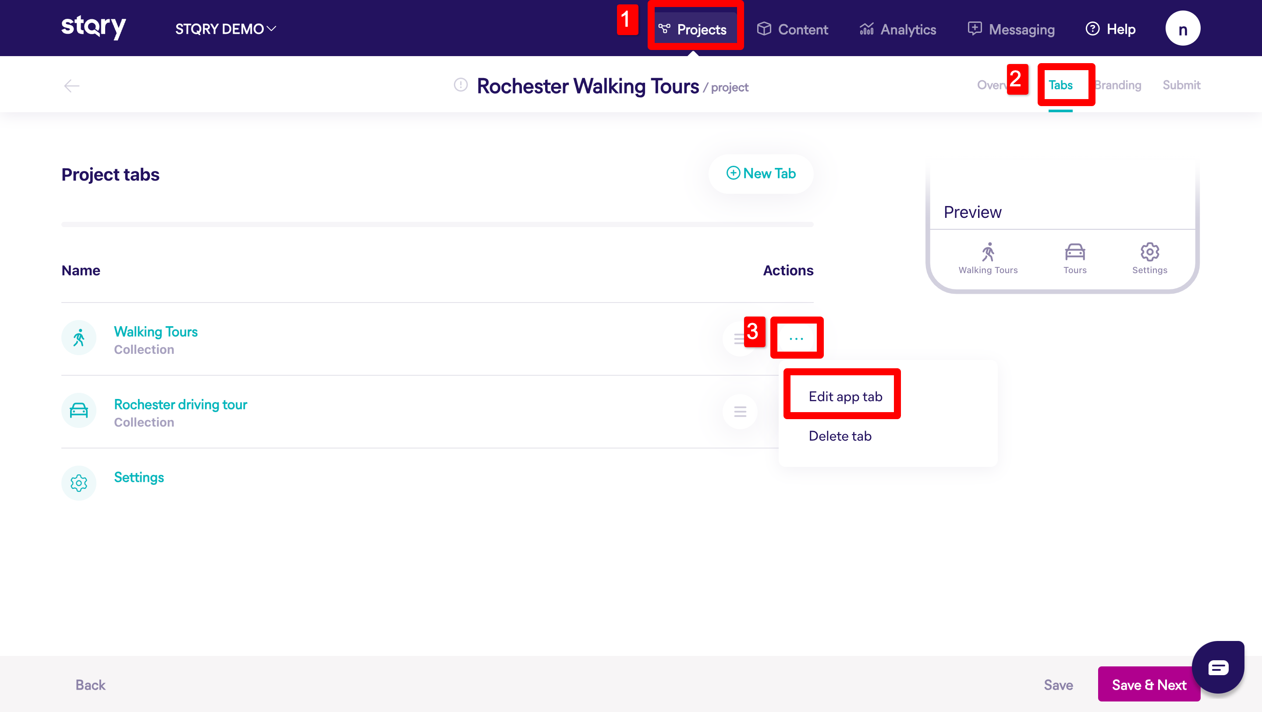Select Settings gear in phone preview

(x=1149, y=253)
